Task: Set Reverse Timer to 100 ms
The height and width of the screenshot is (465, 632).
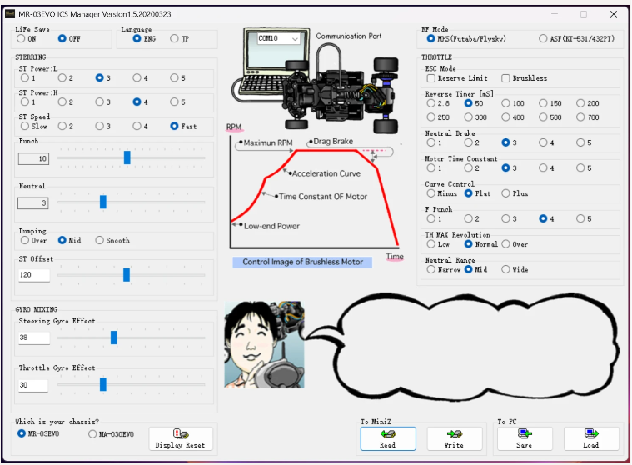Action: pos(505,103)
